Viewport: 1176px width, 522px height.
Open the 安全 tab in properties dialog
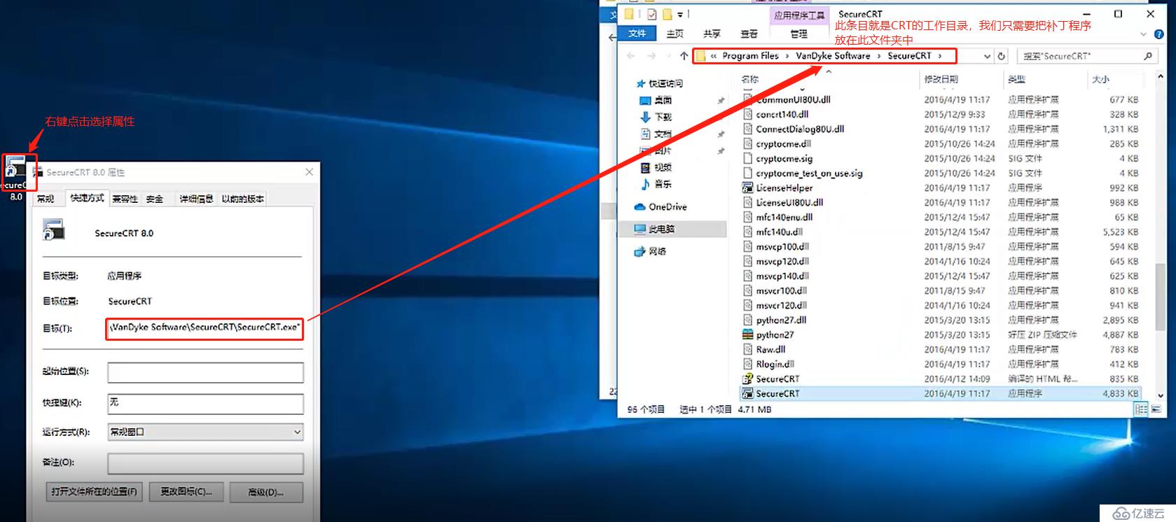tap(155, 199)
